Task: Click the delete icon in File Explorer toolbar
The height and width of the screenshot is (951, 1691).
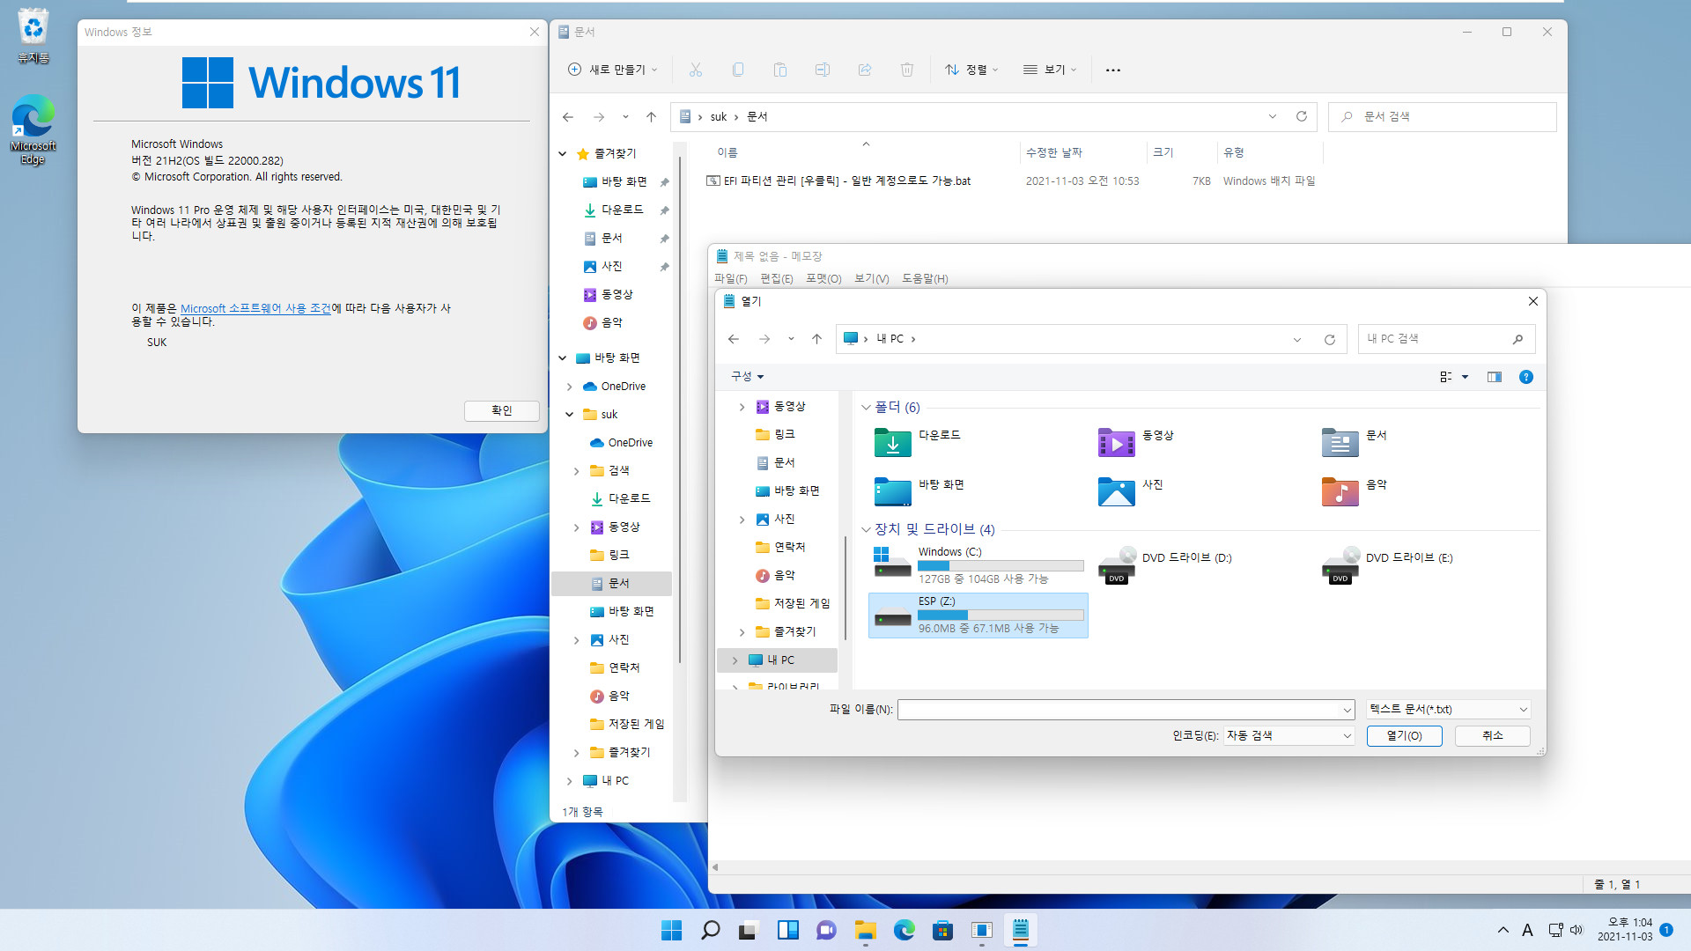Action: pos(908,70)
